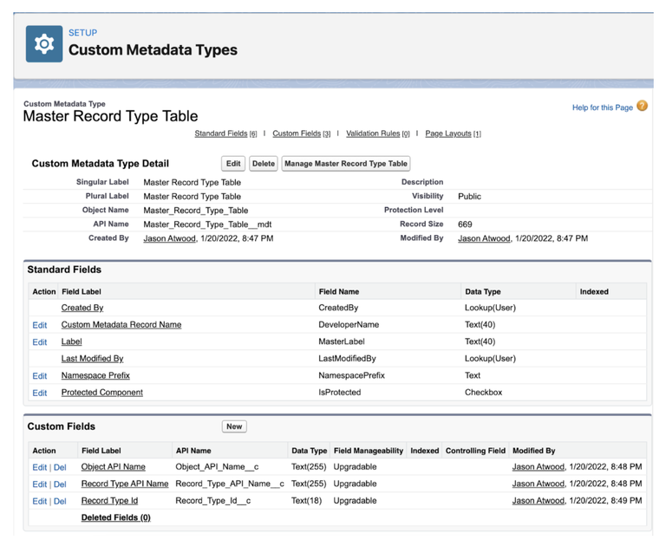Viewport: 666px width, 546px height.
Task: Open Jason Atwood link in Record Type API Name row
Action: [539, 484]
